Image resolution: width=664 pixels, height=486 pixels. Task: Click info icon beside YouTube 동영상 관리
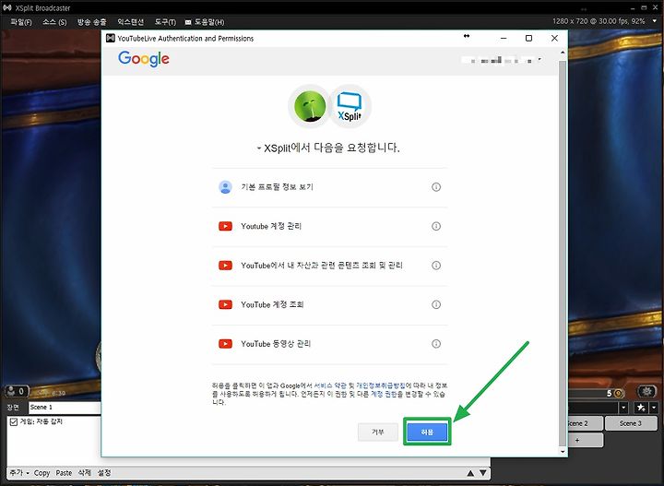[x=435, y=344]
